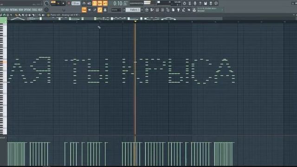Click the question mark help icon
The width and height of the screenshot is (297, 167).
tap(200, 3)
